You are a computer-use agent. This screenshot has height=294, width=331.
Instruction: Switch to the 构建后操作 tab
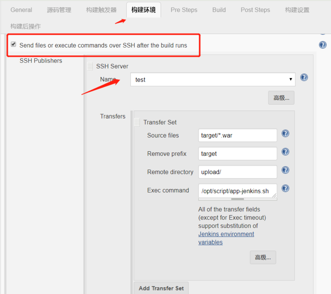pyautogui.click(x=26, y=26)
